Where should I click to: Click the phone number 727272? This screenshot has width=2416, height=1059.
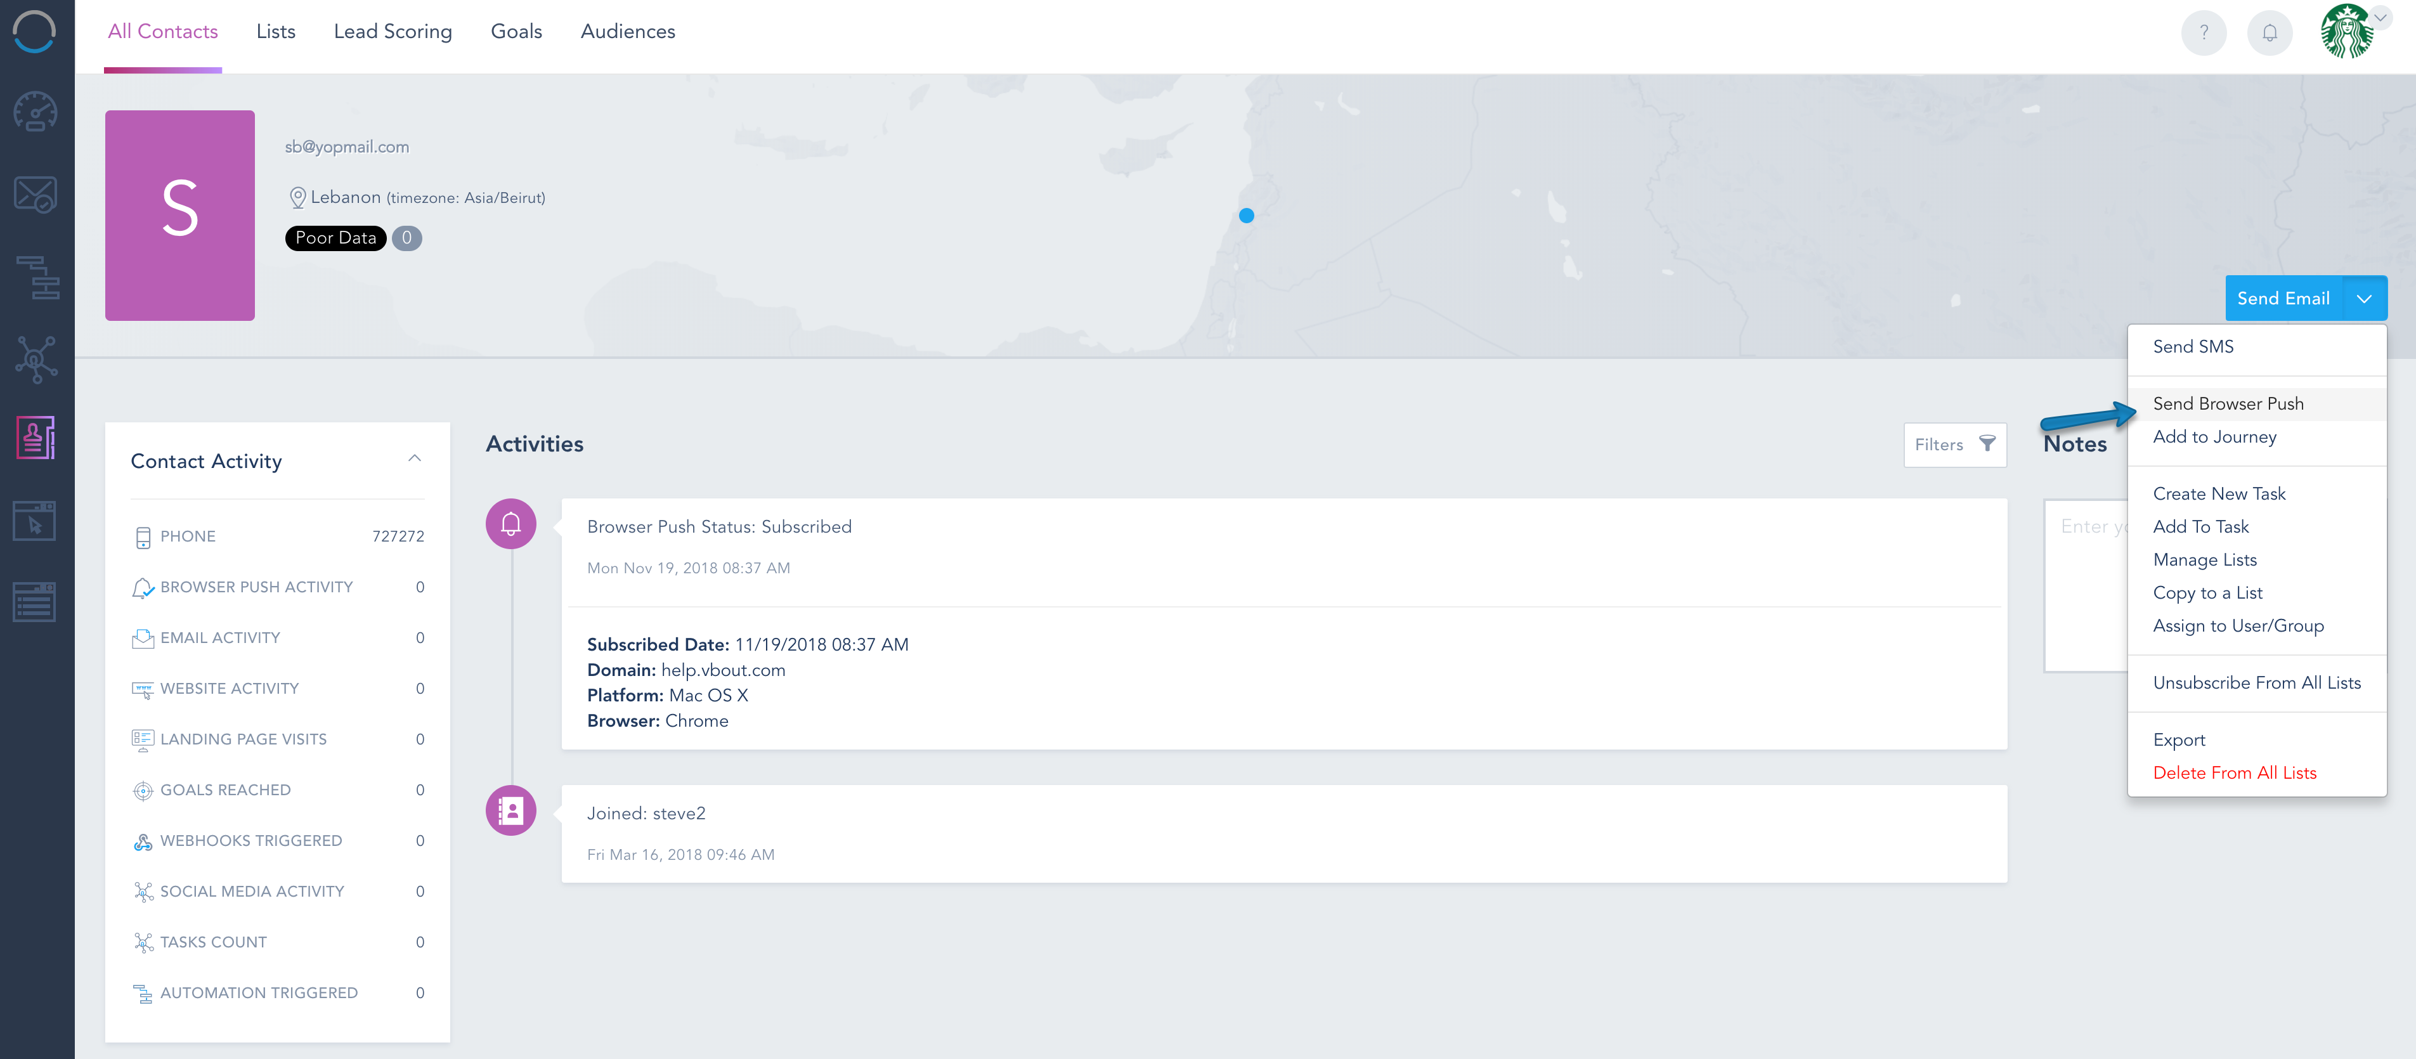[x=399, y=536]
